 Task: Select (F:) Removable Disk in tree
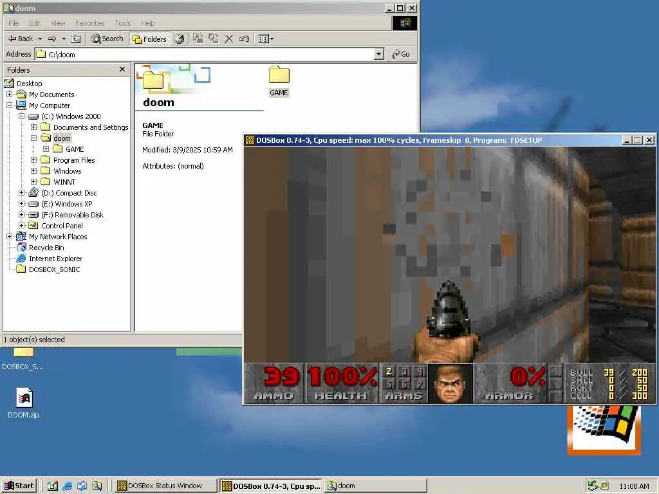click(x=72, y=215)
